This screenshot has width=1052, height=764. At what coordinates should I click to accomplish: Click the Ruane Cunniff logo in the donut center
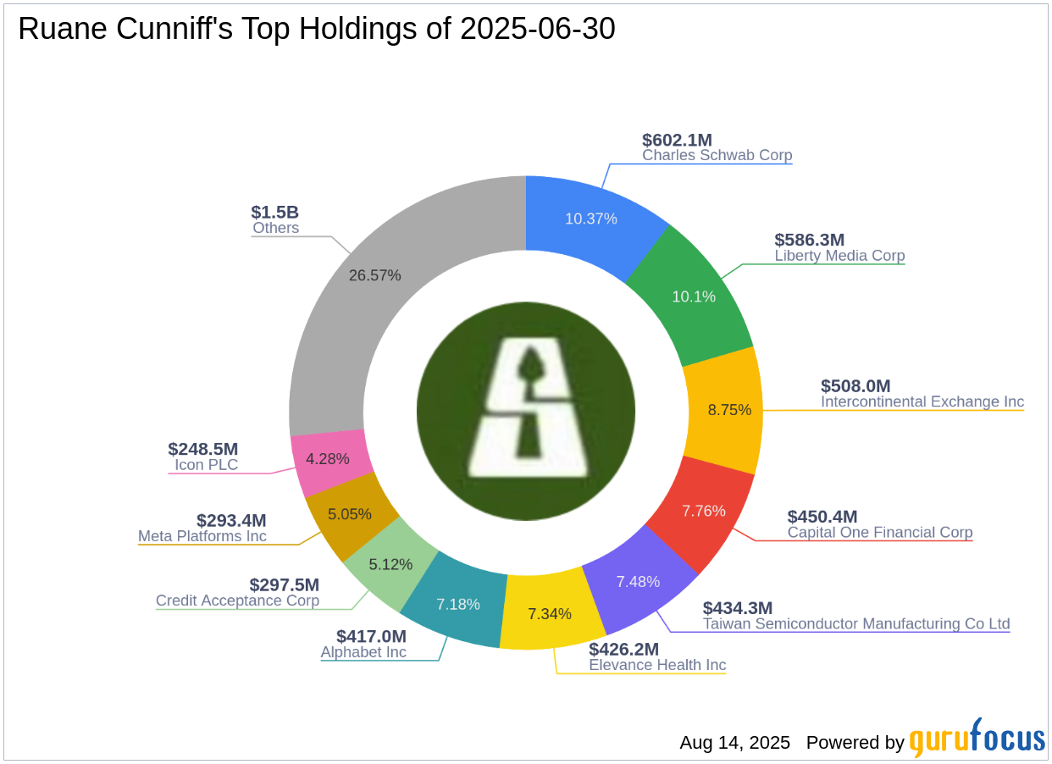(x=526, y=412)
